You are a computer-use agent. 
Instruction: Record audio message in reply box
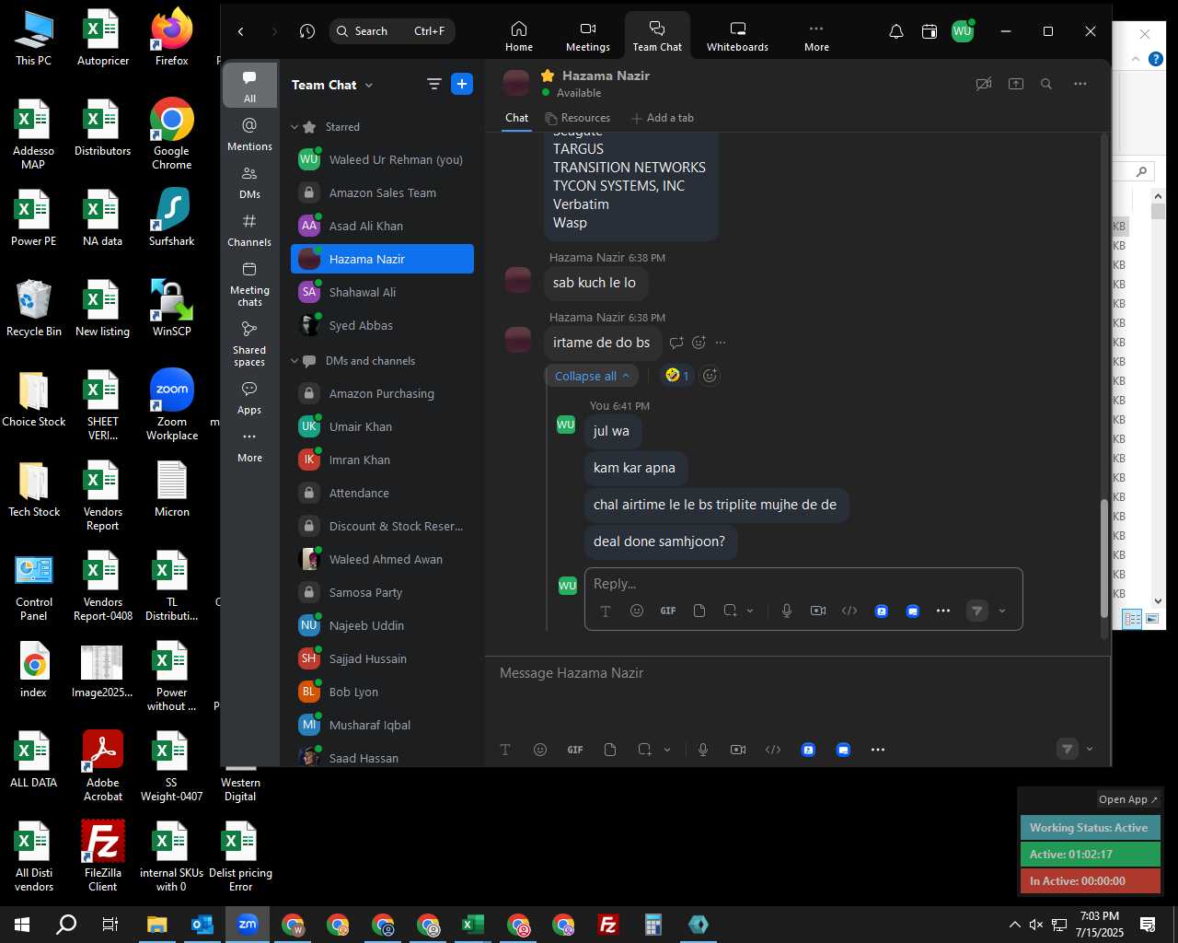pyautogui.click(x=787, y=611)
